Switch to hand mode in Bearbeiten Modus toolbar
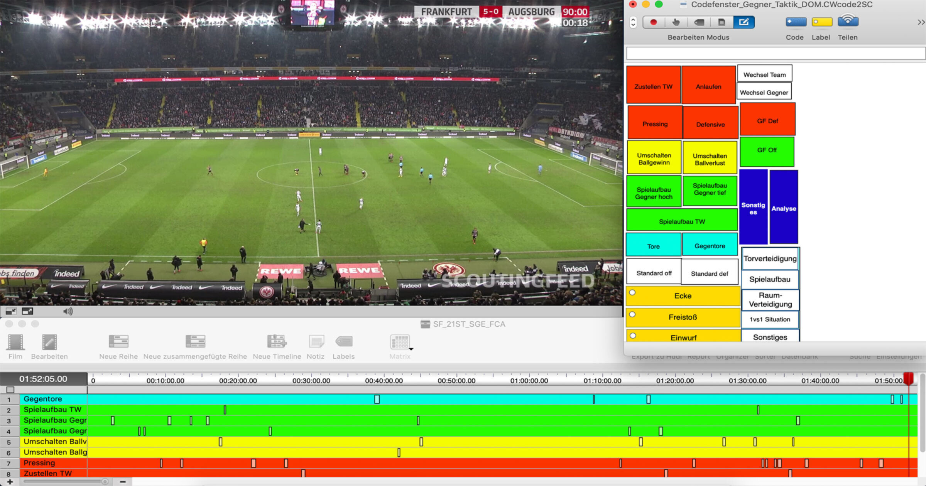The width and height of the screenshot is (926, 486). pos(676,22)
